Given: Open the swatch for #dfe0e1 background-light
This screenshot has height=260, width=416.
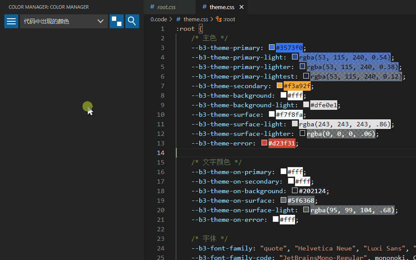Looking at the screenshot, I should pos(306,105).
